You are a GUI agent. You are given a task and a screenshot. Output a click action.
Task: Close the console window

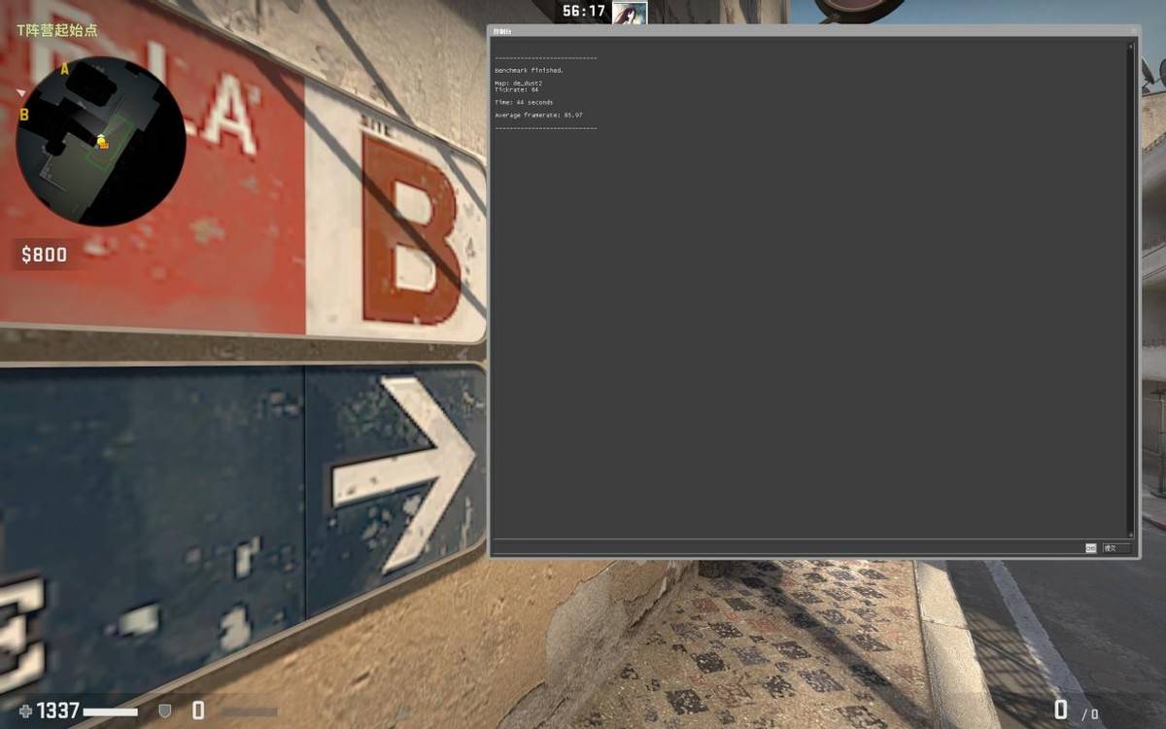point(1132,31)
